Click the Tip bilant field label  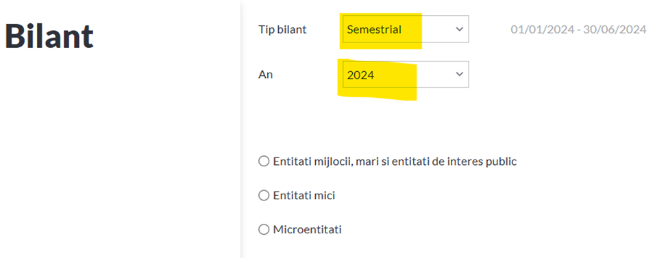pyautogui.click(x=282, y=29)
